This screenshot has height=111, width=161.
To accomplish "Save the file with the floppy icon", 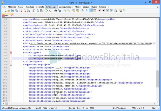I will click(13, 10).
